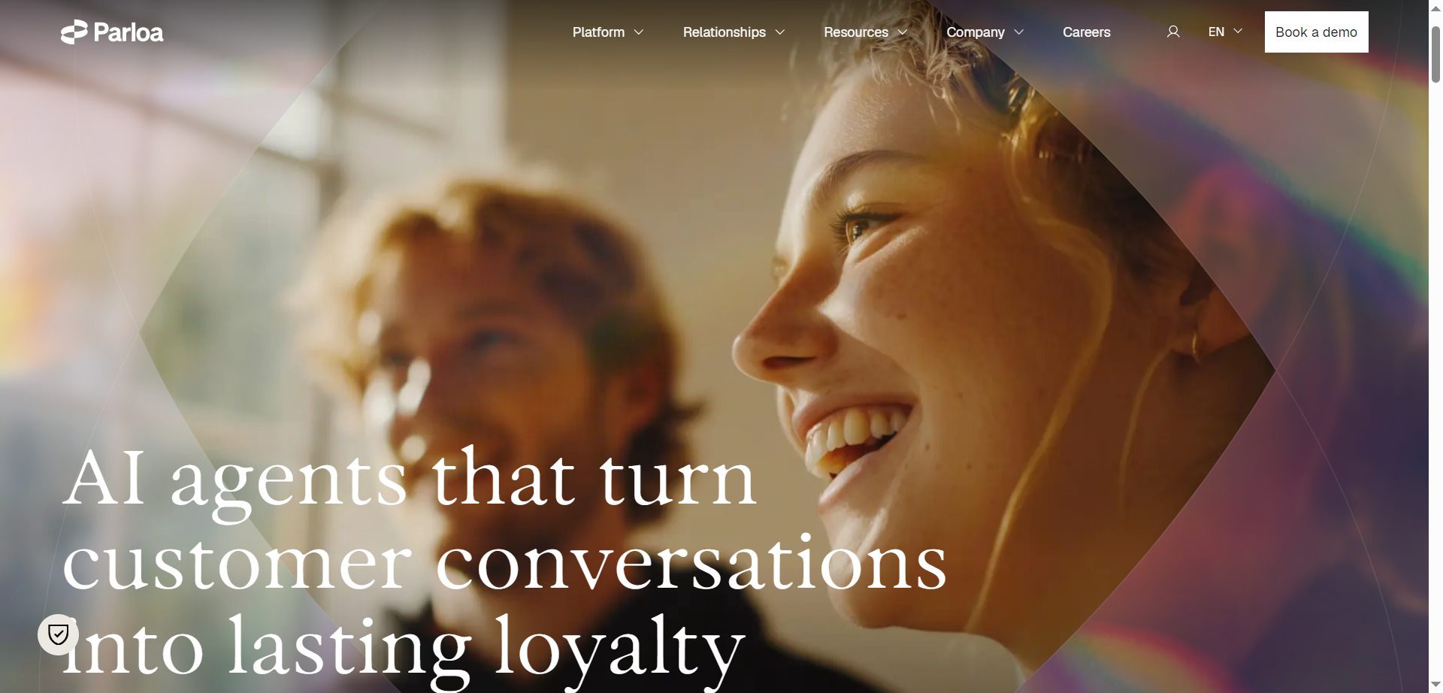Open the EN language selector
The width and height of the screenshot is (1443, 693).
[1225, 32]
